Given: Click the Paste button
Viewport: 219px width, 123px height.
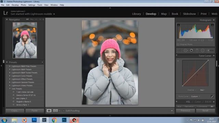Looking at the screenshot, I should point(35,111).
